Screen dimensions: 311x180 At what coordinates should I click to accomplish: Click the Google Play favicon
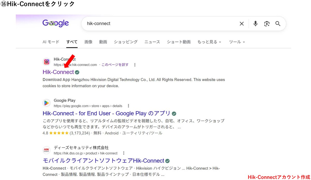click(x=47, y=103)
